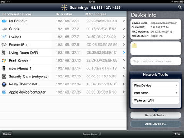The width and height of the screenshot is (184, 138).
Task: Open details chevron for Le Routeur
Action: (x=124, y=21)
